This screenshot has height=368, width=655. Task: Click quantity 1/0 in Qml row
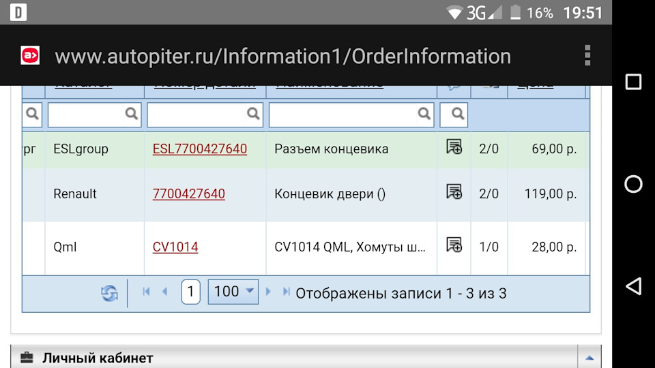489,247
